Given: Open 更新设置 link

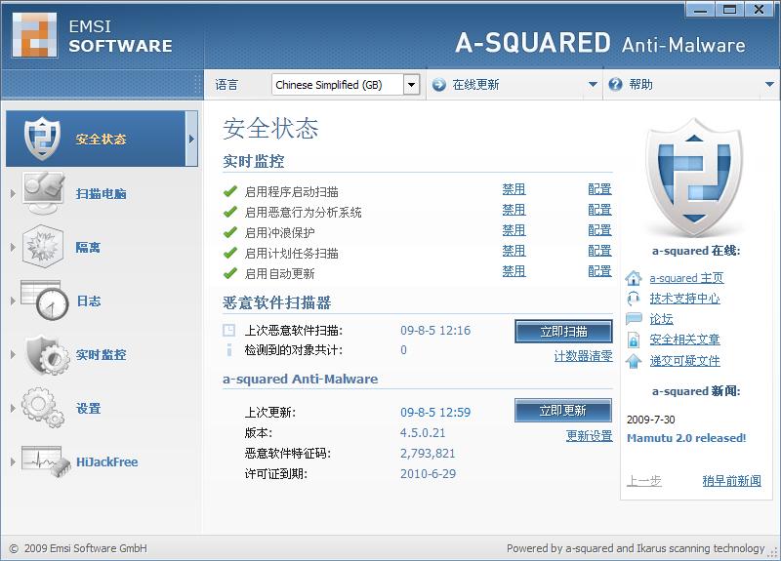Looking at the screenshot, I should 590,435.
